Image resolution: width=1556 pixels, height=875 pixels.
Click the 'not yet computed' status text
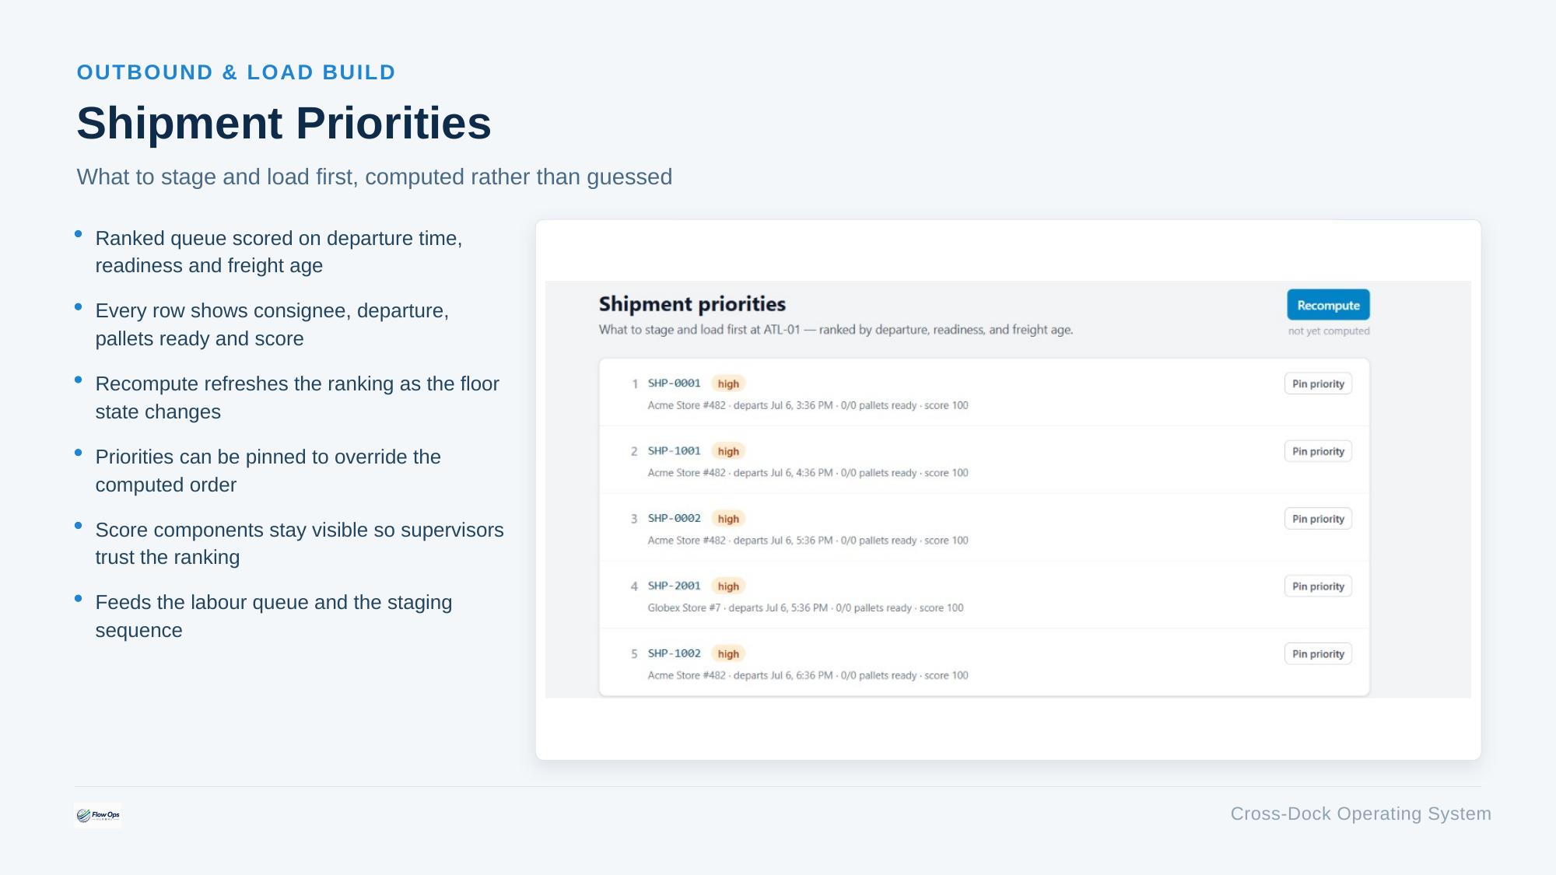(1329, 331)
